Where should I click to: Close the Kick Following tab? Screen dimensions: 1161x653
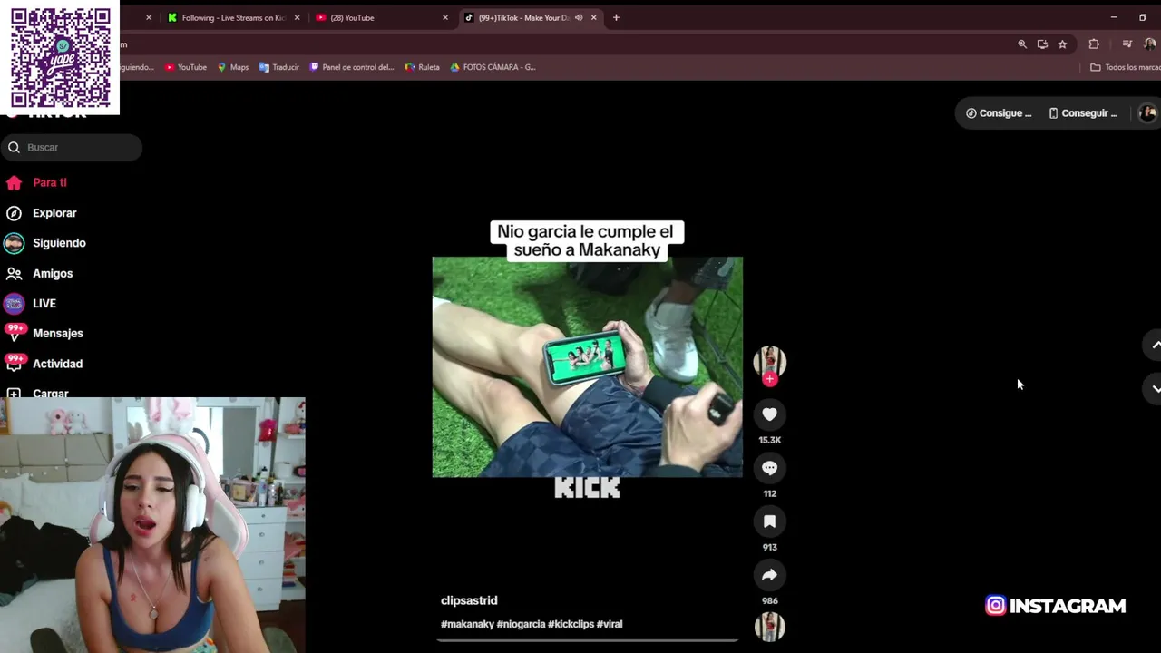click(297, 17)
